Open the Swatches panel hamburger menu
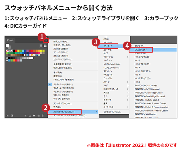This screenshot has height=152, width=182. [46, 41]
